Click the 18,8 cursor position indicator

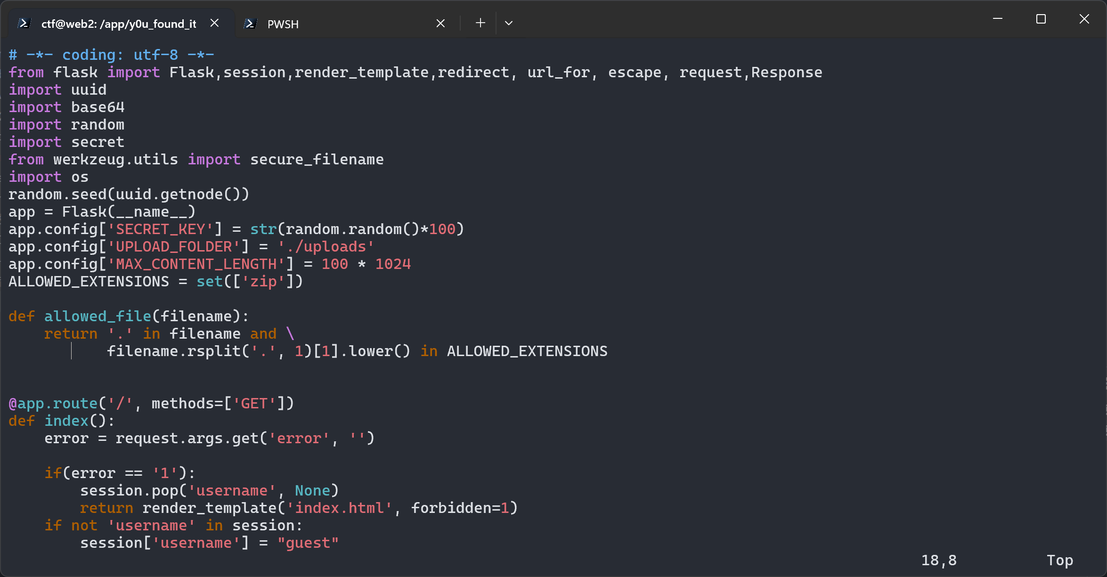[939, 560]
